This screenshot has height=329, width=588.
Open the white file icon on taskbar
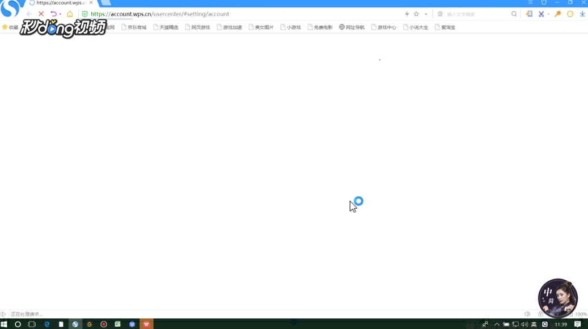(x=61, y=324)
